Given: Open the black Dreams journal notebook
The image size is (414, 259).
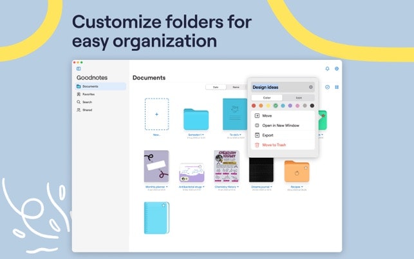Looking at the screenshot, I should (x=261, y=169).
